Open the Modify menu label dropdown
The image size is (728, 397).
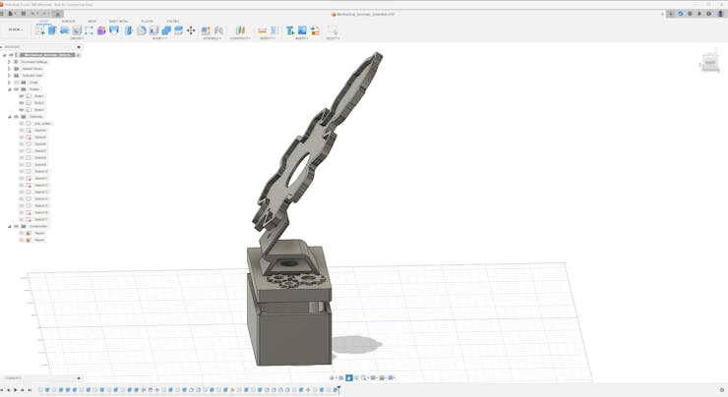(159, 38)
